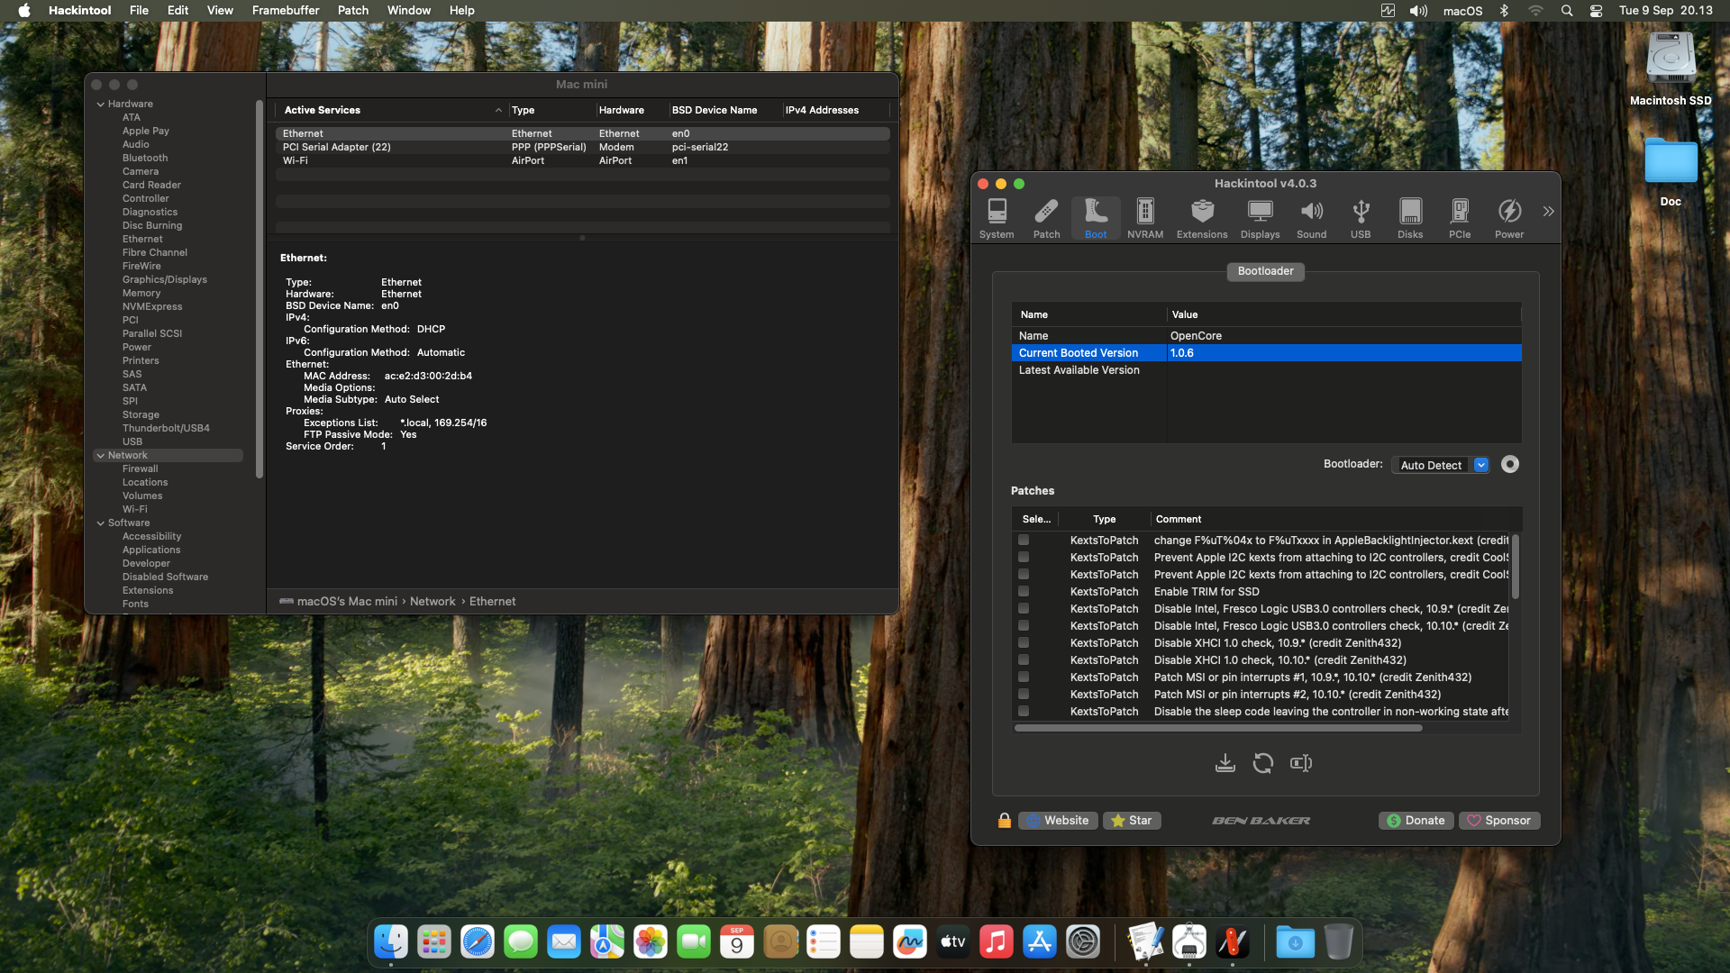Open the Framebuffer menu

point(286,11)
